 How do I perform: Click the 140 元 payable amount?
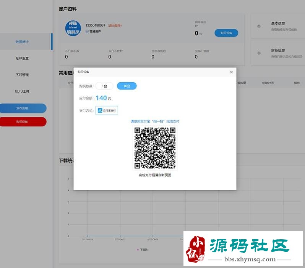pyautogui.click(x=104, y=98)
